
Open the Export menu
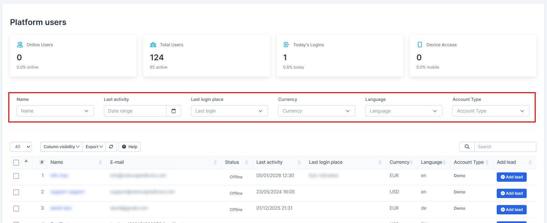click(x=94, y=147)
